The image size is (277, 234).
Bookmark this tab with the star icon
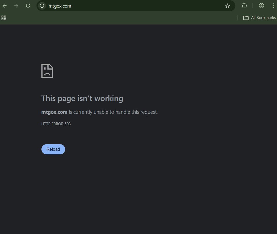(227, 6)
